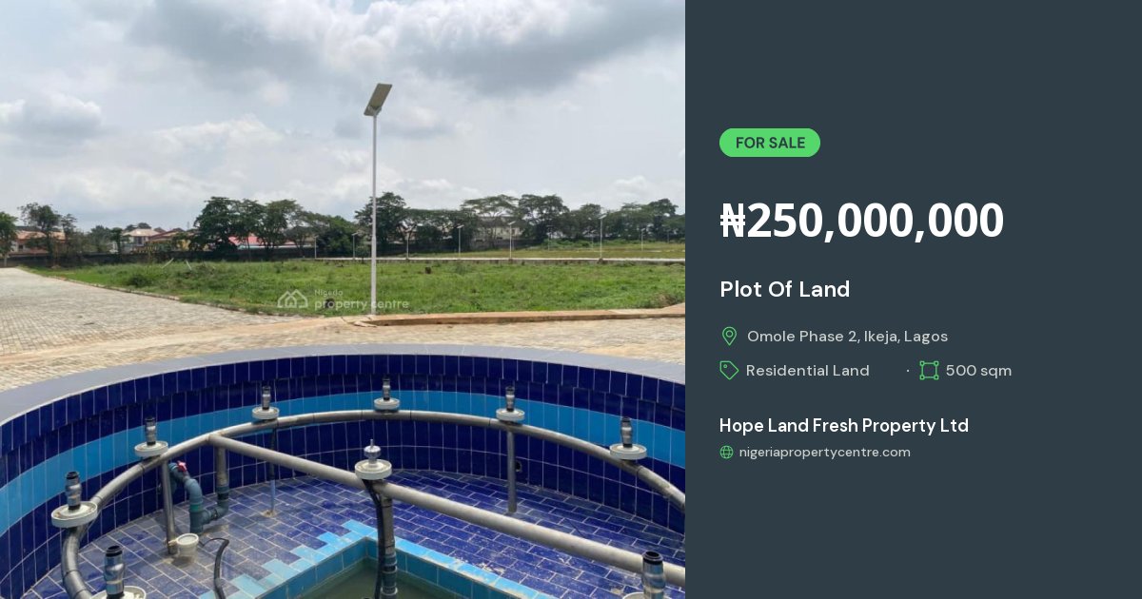Viewport: 1142px width, 599px height.
Task: Click the location pin icon
Action: tap(729, 336)
